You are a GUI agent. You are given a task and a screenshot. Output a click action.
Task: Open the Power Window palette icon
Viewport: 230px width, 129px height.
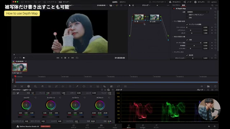coord(84,86)
